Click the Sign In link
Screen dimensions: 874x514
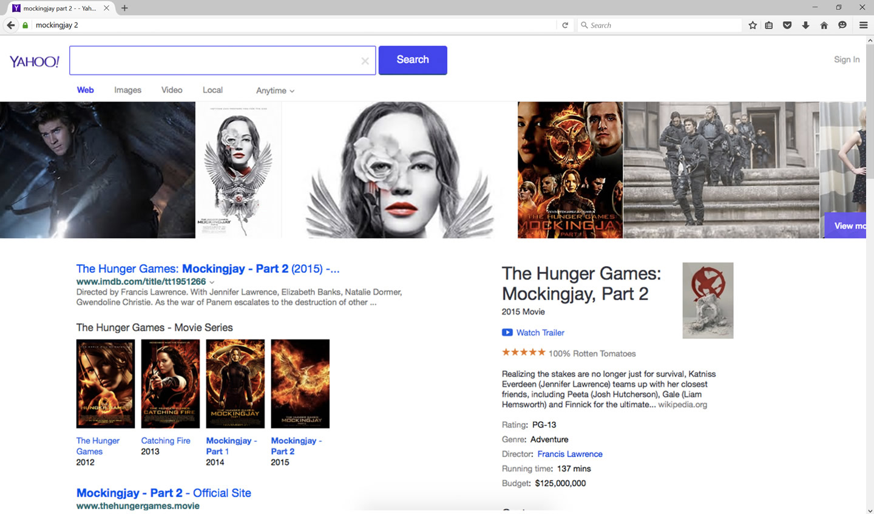(x=846, y=59)
